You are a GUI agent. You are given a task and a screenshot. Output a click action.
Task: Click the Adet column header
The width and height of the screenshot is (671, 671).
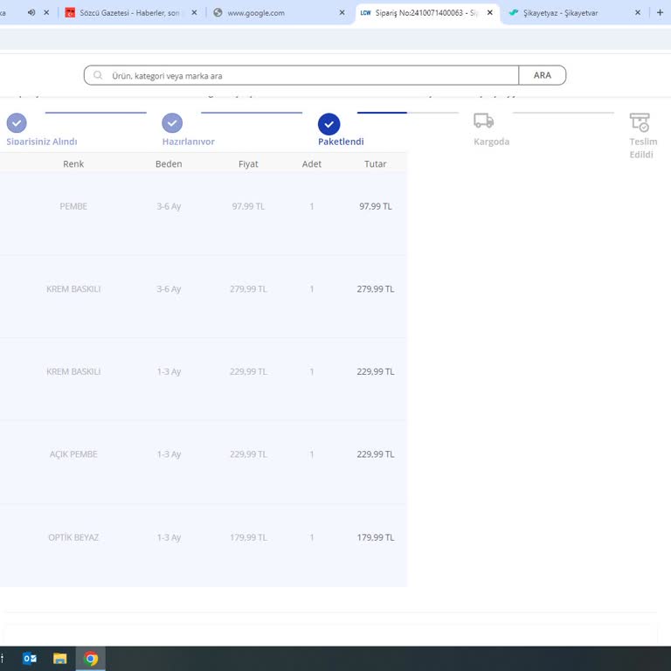coord(312,164)
